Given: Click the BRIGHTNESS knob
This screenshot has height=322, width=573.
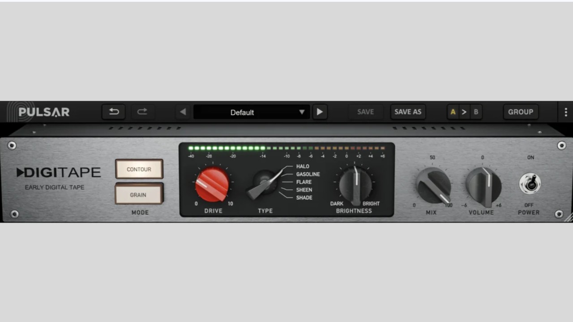Looking at the screenshot, I should click(x=355, y=185).
